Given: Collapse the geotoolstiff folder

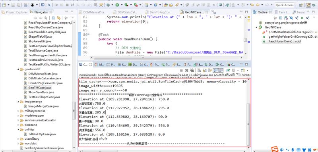Looking at the screenshot, I should pos(18,69).
